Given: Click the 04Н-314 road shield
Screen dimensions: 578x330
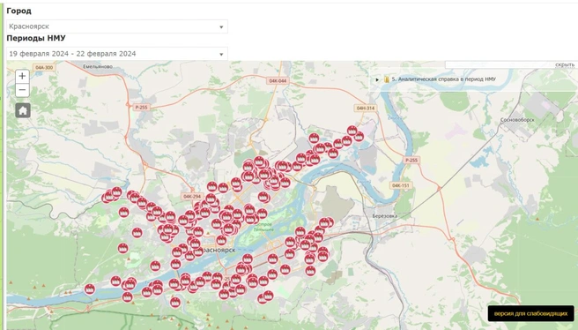Looking at the screenshot, I should tap(366, 109).
